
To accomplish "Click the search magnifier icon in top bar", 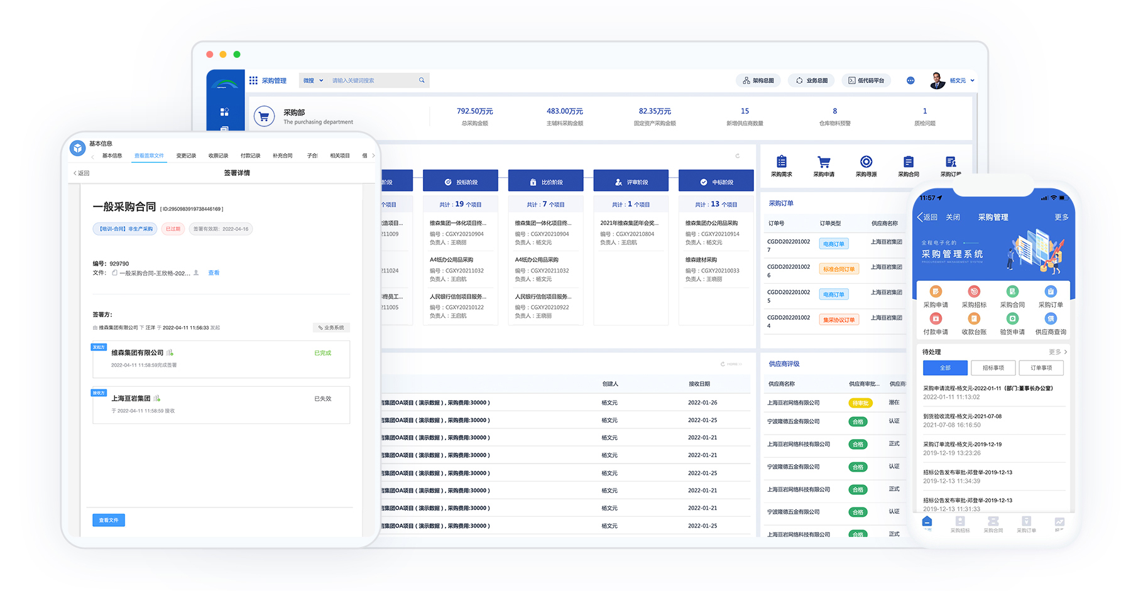I will click(422, 80).
